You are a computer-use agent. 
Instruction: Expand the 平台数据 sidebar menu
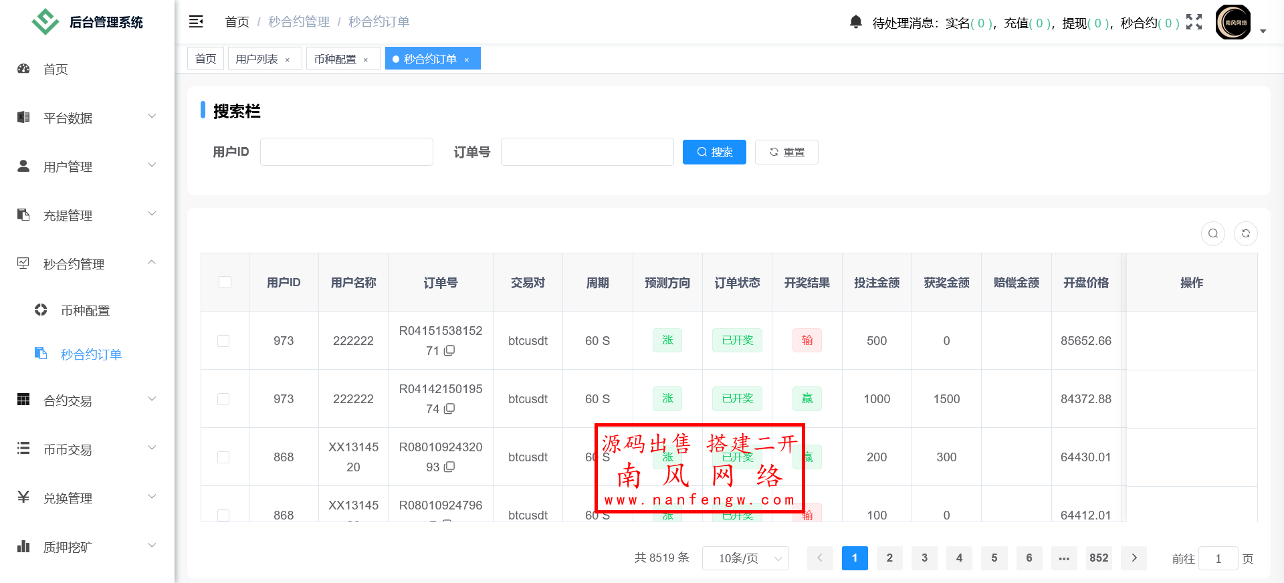[87, 118]
